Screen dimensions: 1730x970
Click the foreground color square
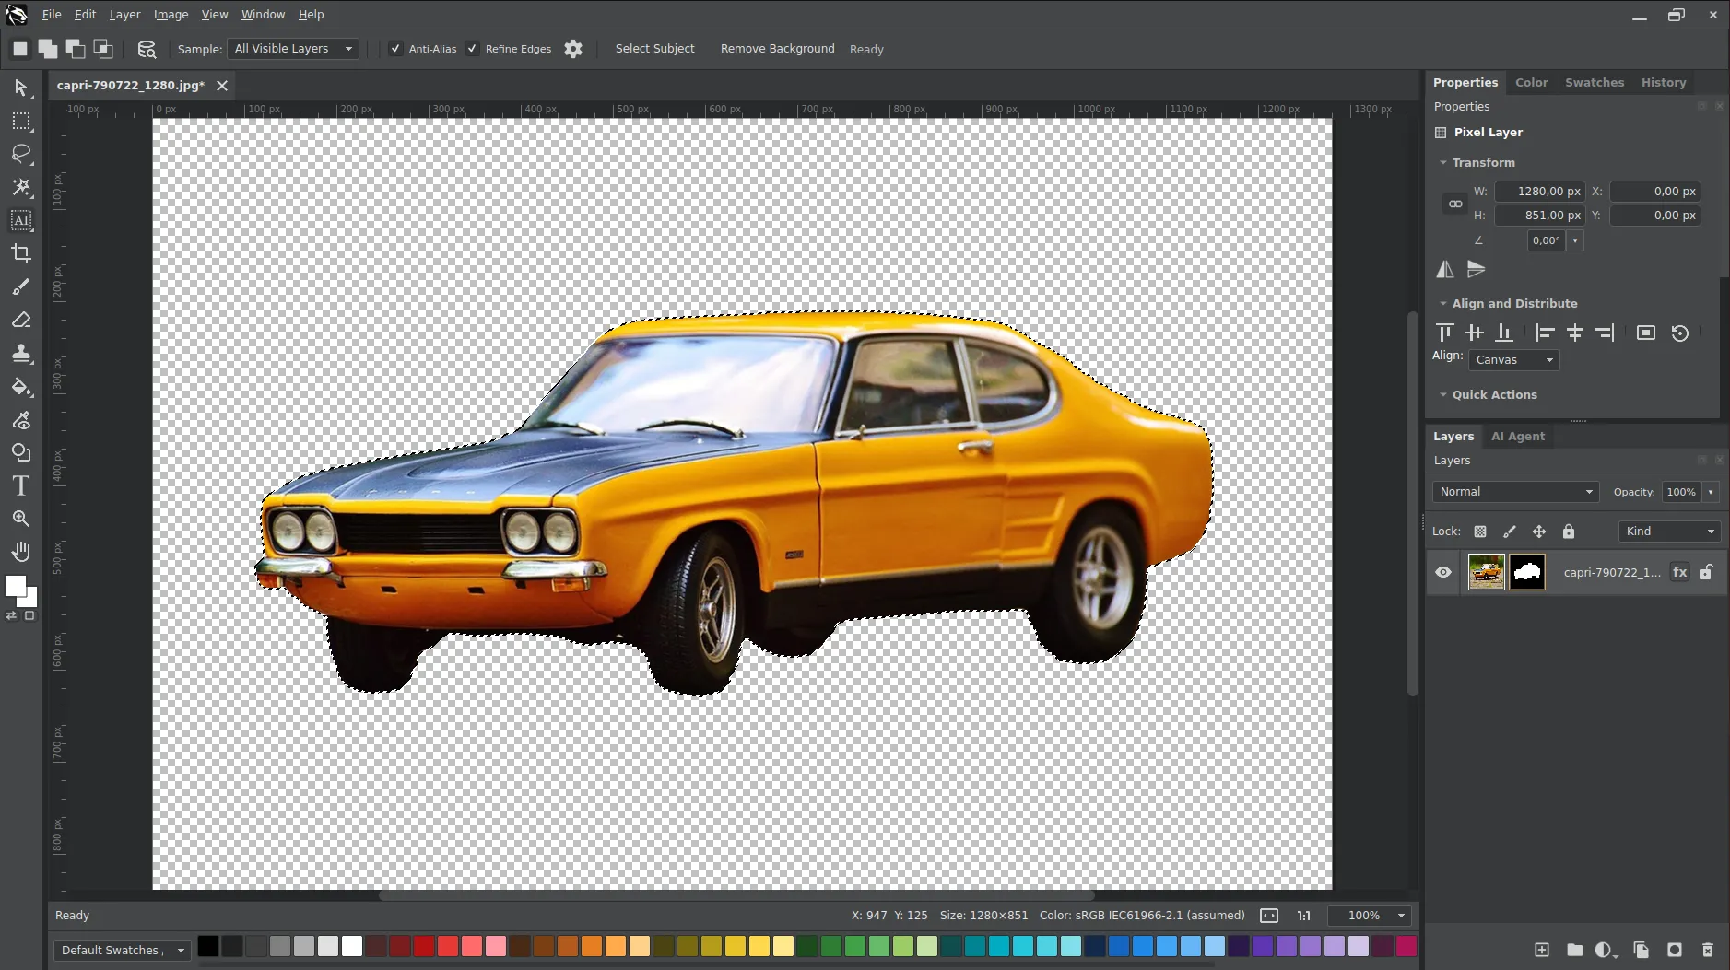pyautogui.click(x=16, y=586)
